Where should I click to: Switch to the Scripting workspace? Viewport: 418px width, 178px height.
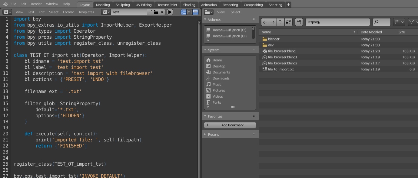pos(275,5)
